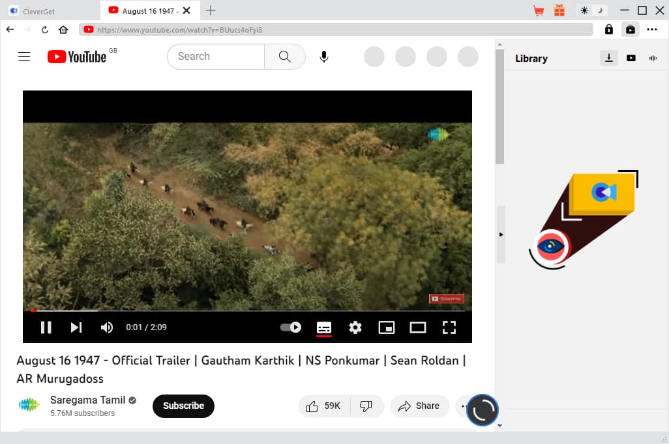Open a new tab with plus icon
This screenshot has height=444, width=669.
211,10
